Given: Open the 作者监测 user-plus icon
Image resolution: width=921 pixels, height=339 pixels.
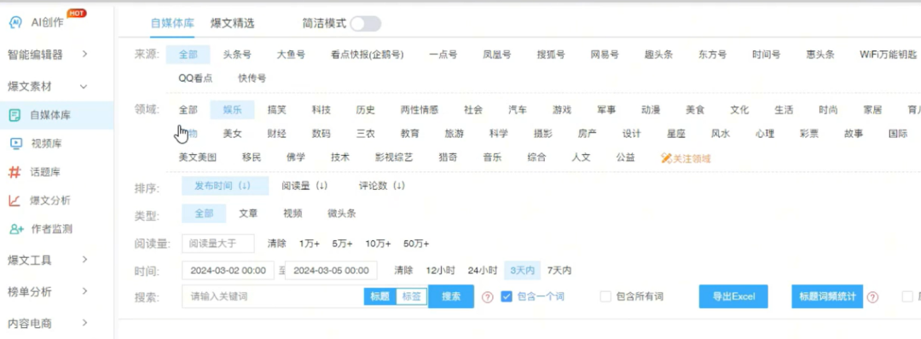Looking at the screenshot, I should point(16,229).
